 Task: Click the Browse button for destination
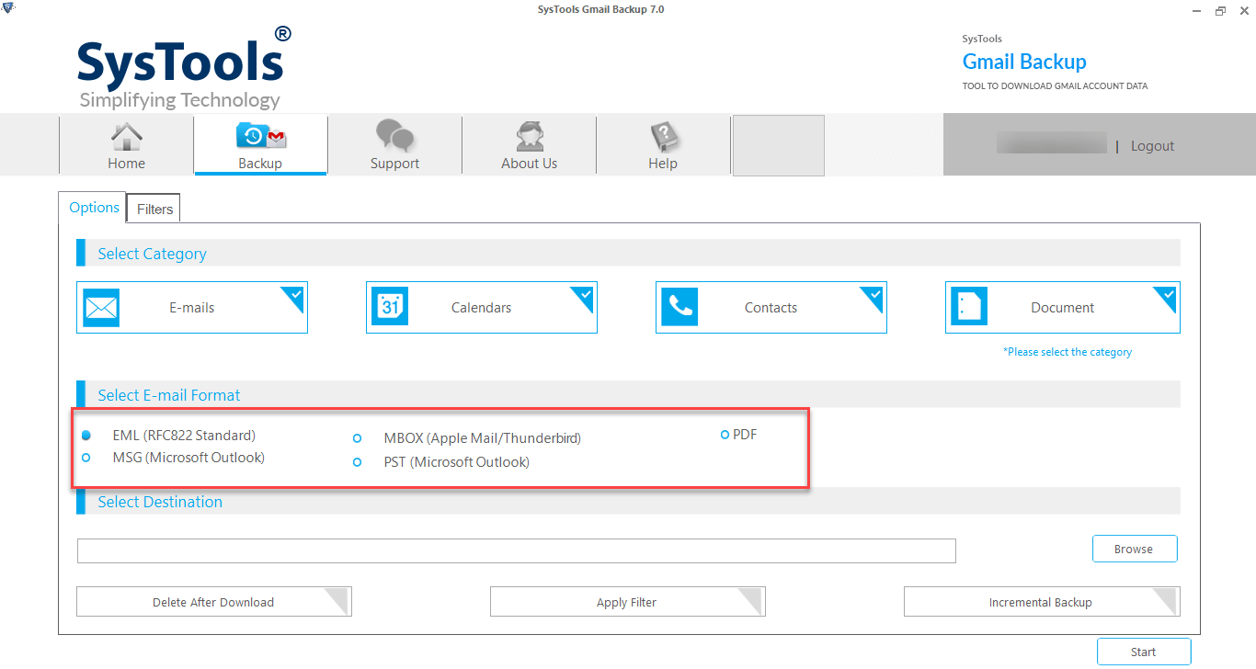tap(1134, 549)
